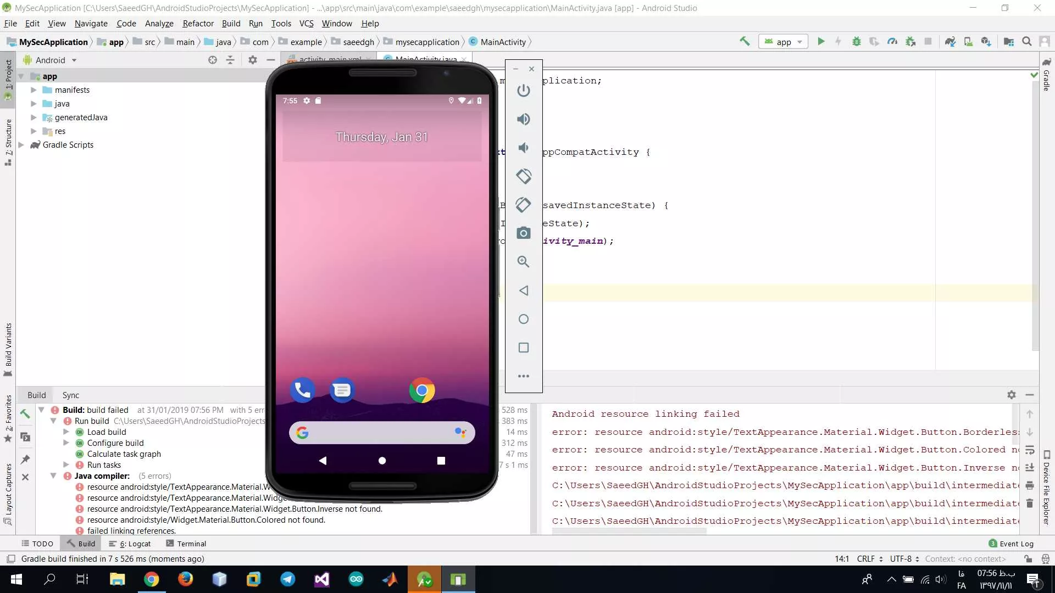Expand the Load build node
The width and height of the screenshot is (1055, 593).
[x=66, y=432]
